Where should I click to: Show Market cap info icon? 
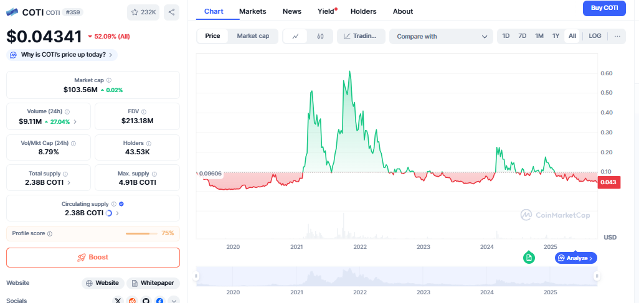109,81
